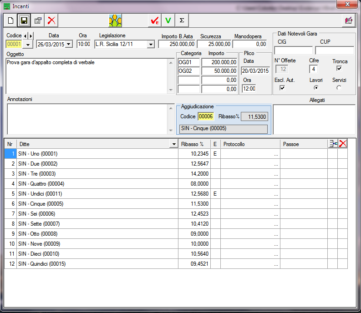This screenshot has height=313, width=361.
Task: Click the E flag cell of SIN - Uno
Action: coord(215,153)
